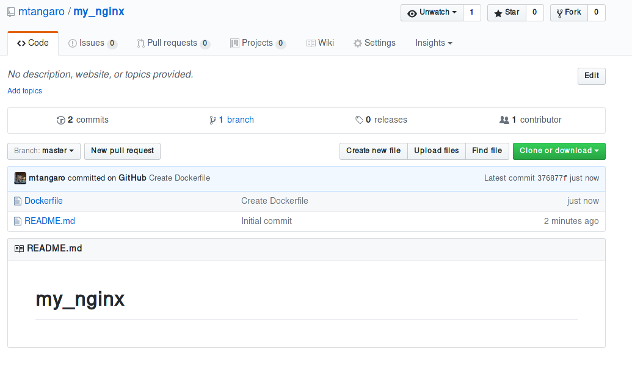
Task: Click the repository book icon beside mtangaro
Action: pos(10,12)
